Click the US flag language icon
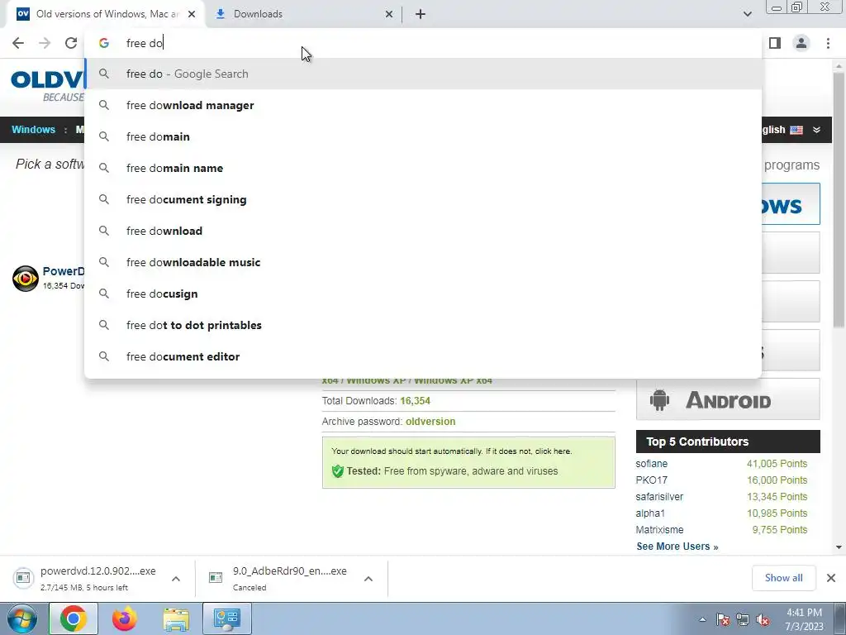846x635 pixels. pos(796,130)
